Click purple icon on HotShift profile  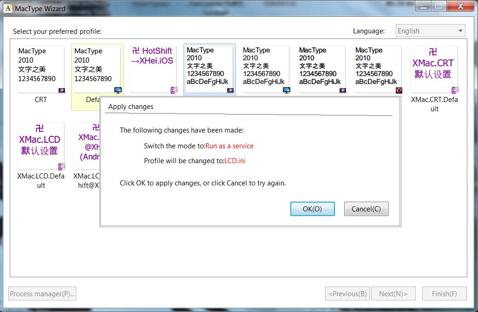tap(174, 90)
